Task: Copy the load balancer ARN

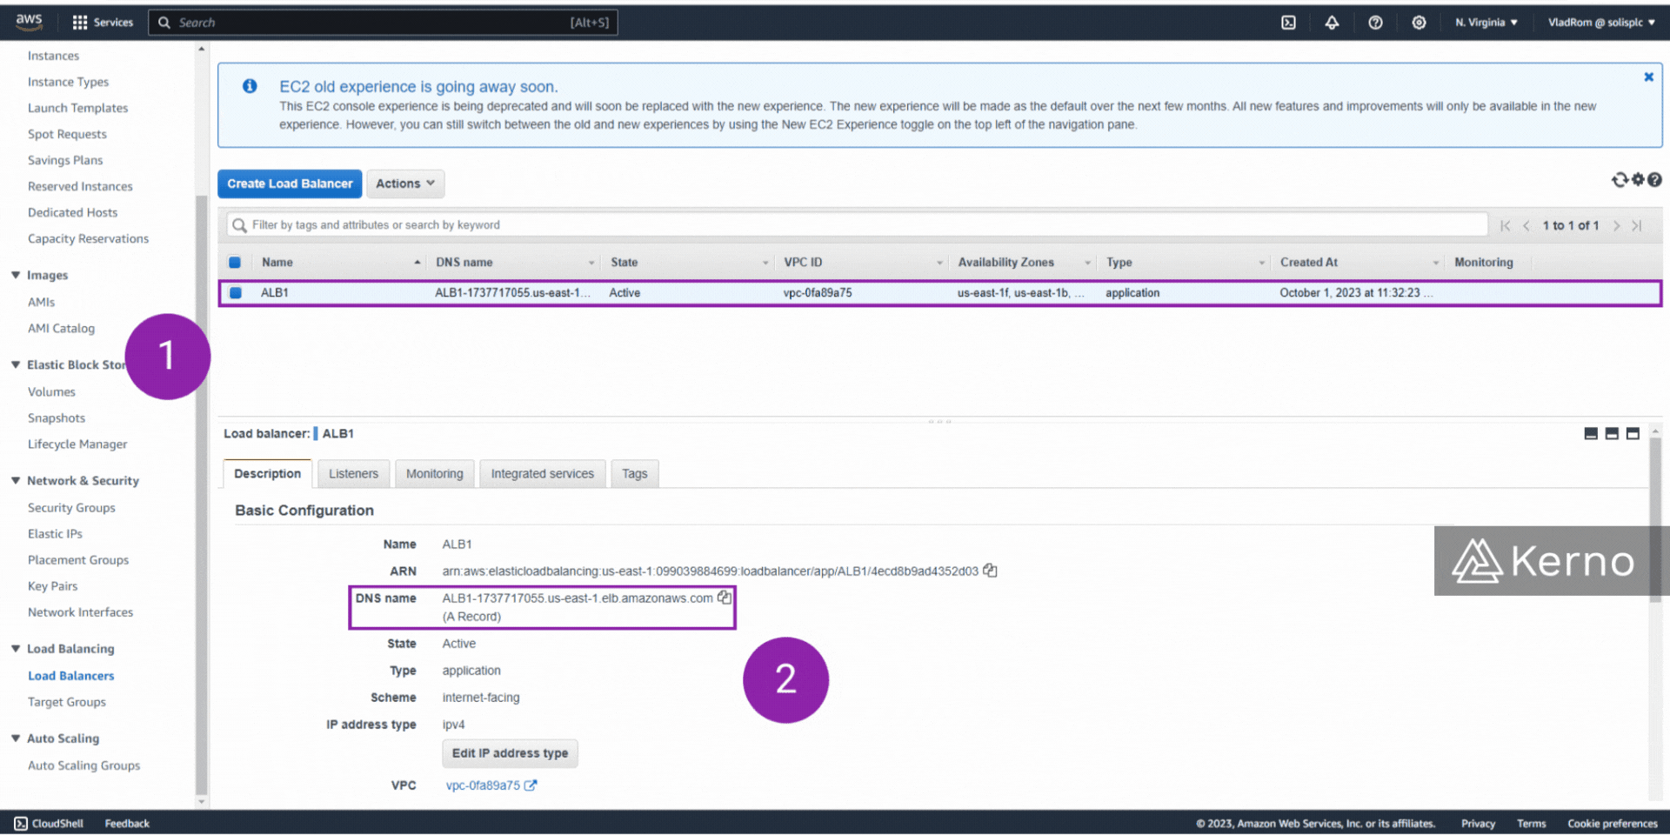Action: click(990, 571)
